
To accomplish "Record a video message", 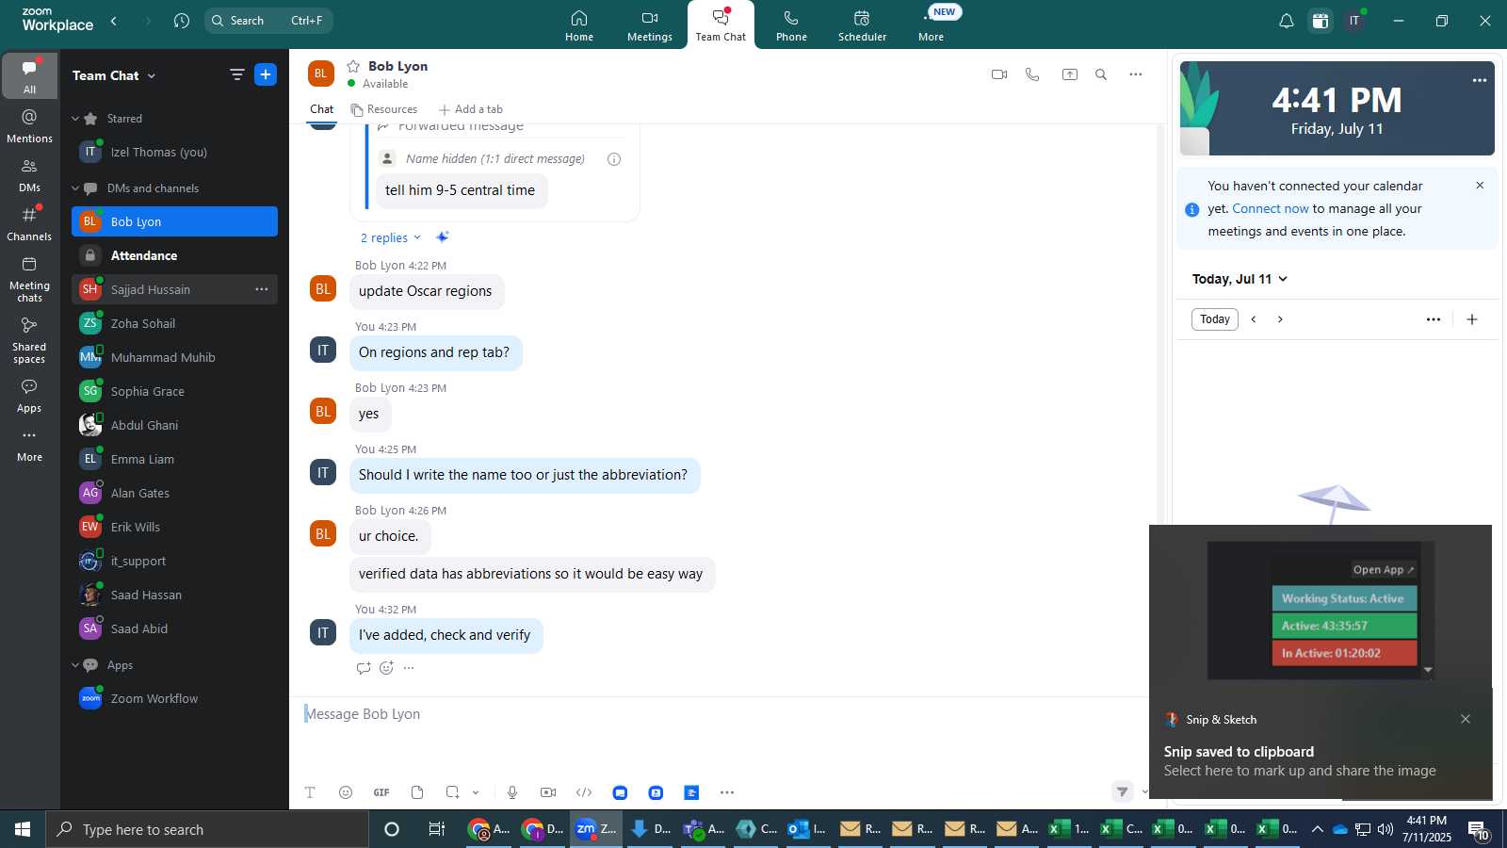I will tap(548, 792).
